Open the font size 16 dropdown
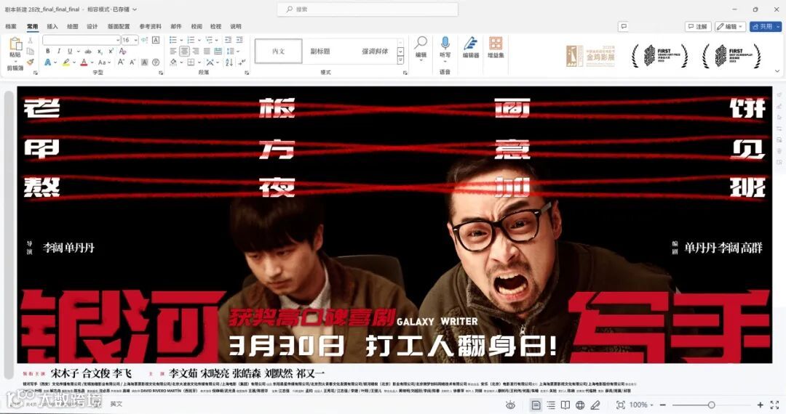This screenshot has width=786, height=414. 136,40
